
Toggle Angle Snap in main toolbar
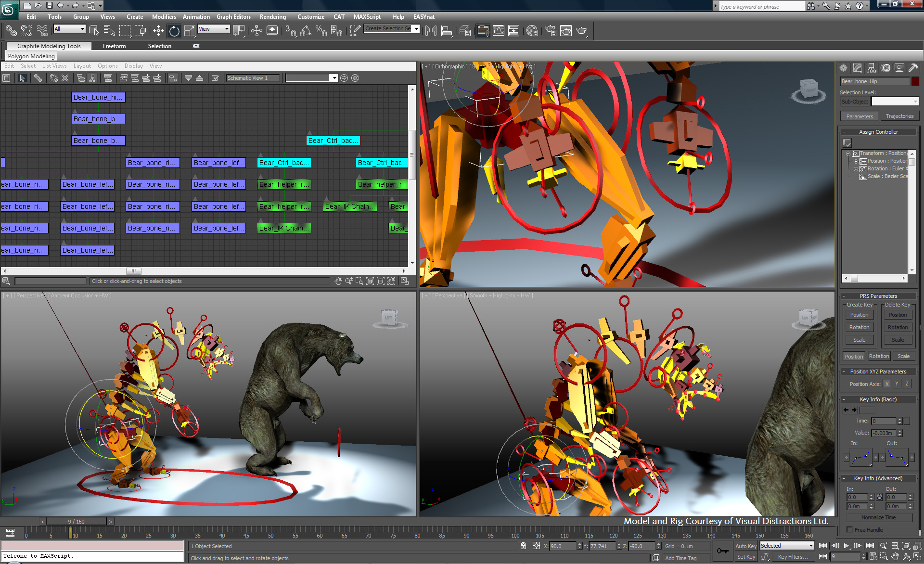[306, 31]
